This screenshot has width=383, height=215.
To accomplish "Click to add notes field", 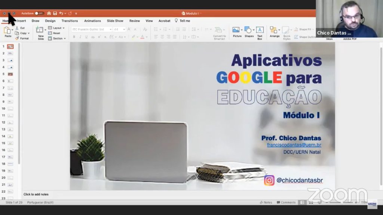I will click(36, 194).
